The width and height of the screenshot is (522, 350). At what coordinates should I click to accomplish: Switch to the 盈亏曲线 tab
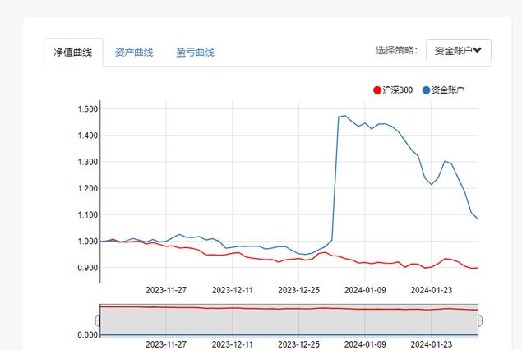click(x=195, y=53)
